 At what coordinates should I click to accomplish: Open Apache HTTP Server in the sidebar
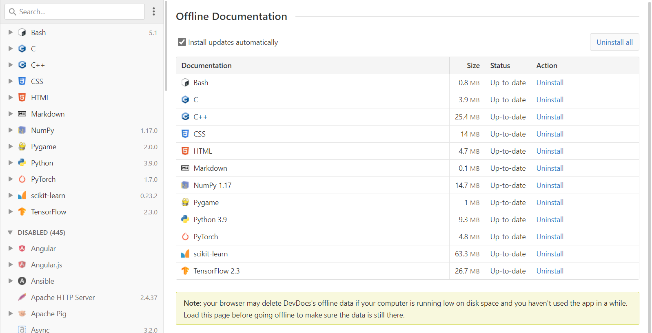tap(63, 297)
